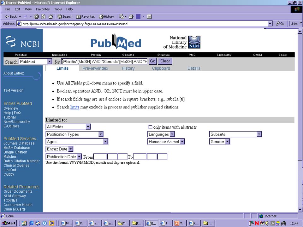This screenshot has height=227, width=303.
Task: Click the Go button next to search query
Action: click(x=152, y=61)
